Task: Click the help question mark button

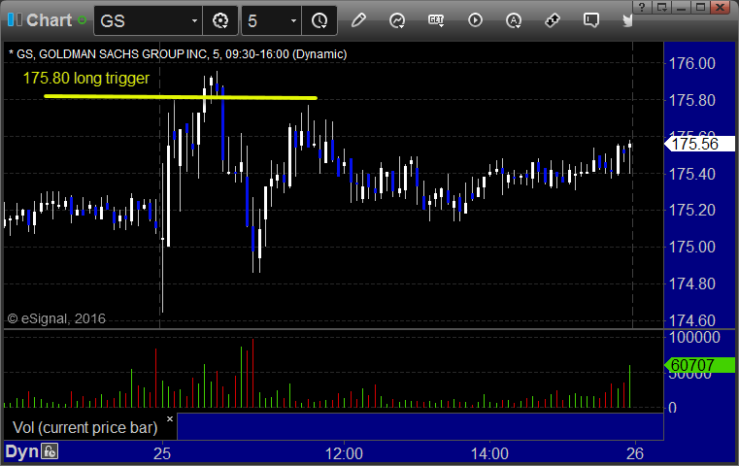Action: 643,7
